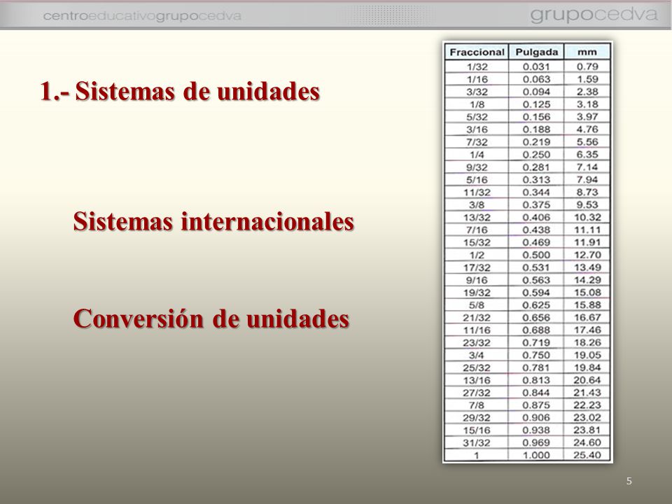Click the '7.14' mm value
This screenshot has width=672, height=504.
tap(587, 167)
